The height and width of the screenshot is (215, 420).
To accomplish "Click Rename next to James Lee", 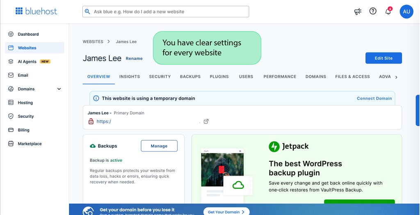I will pos(134,58).
